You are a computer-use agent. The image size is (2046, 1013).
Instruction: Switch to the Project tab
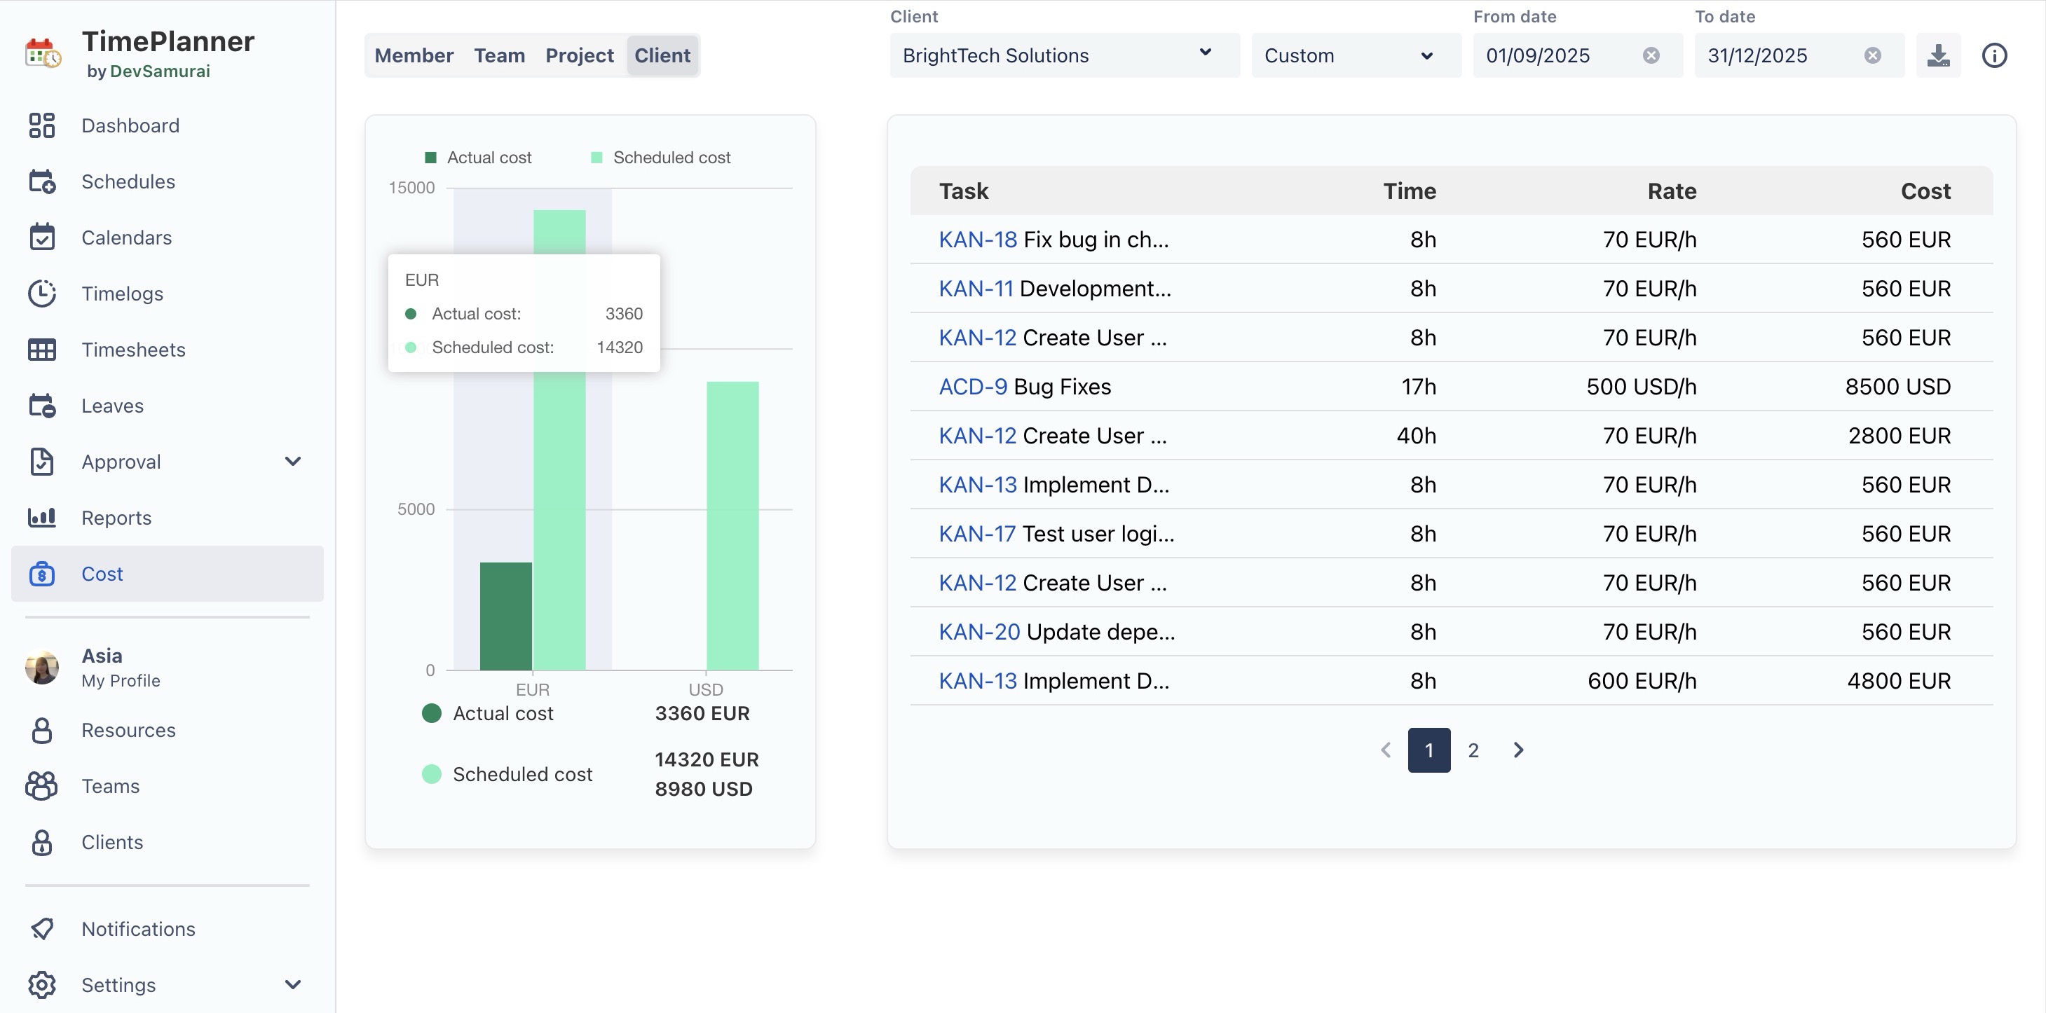click(x=579, y=55)
